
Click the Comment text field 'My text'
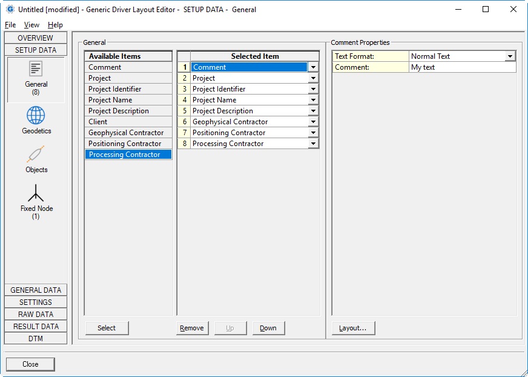462,67
